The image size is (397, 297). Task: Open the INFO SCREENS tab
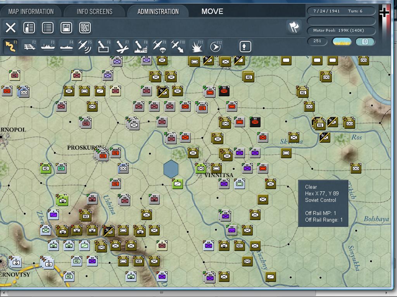(x=94, y=11)
